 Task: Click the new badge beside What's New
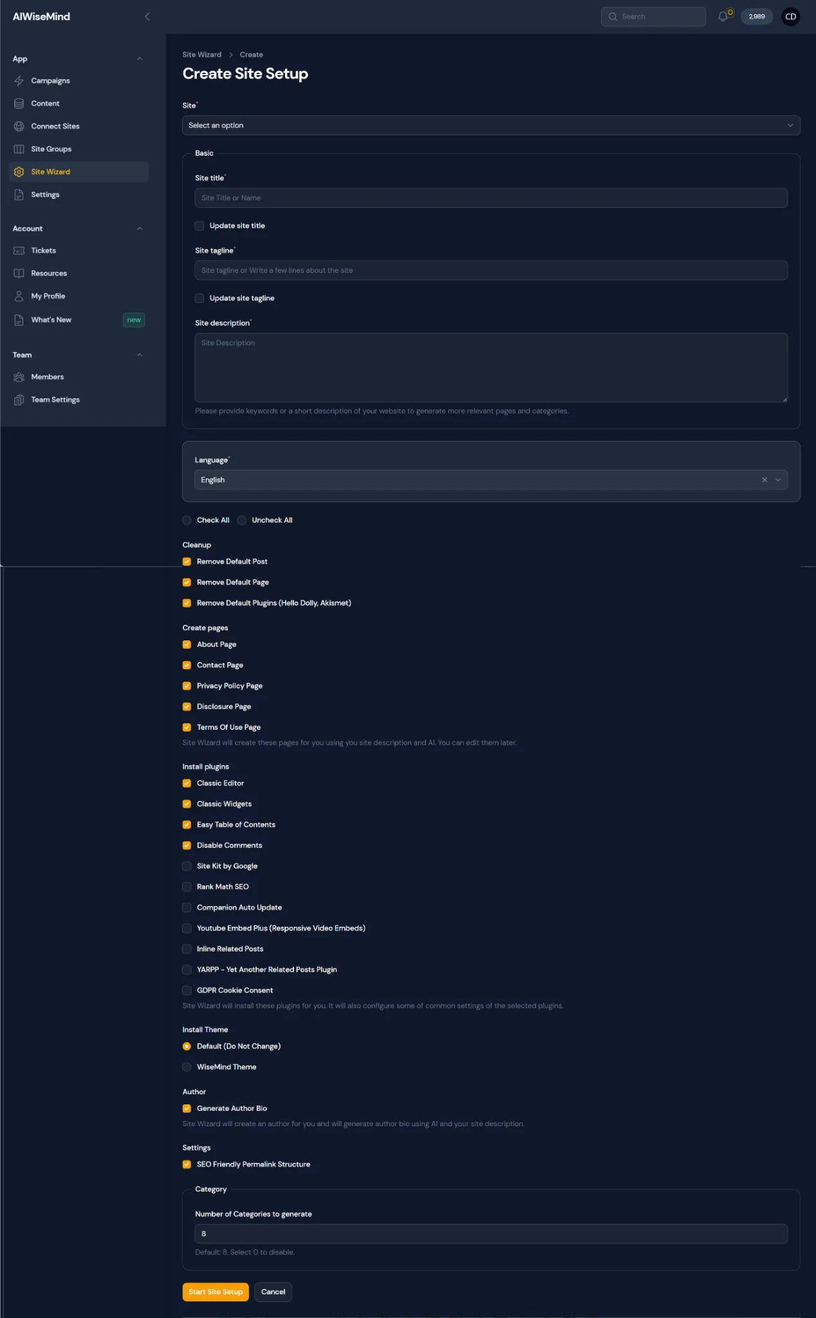click(x=134, y=320)
